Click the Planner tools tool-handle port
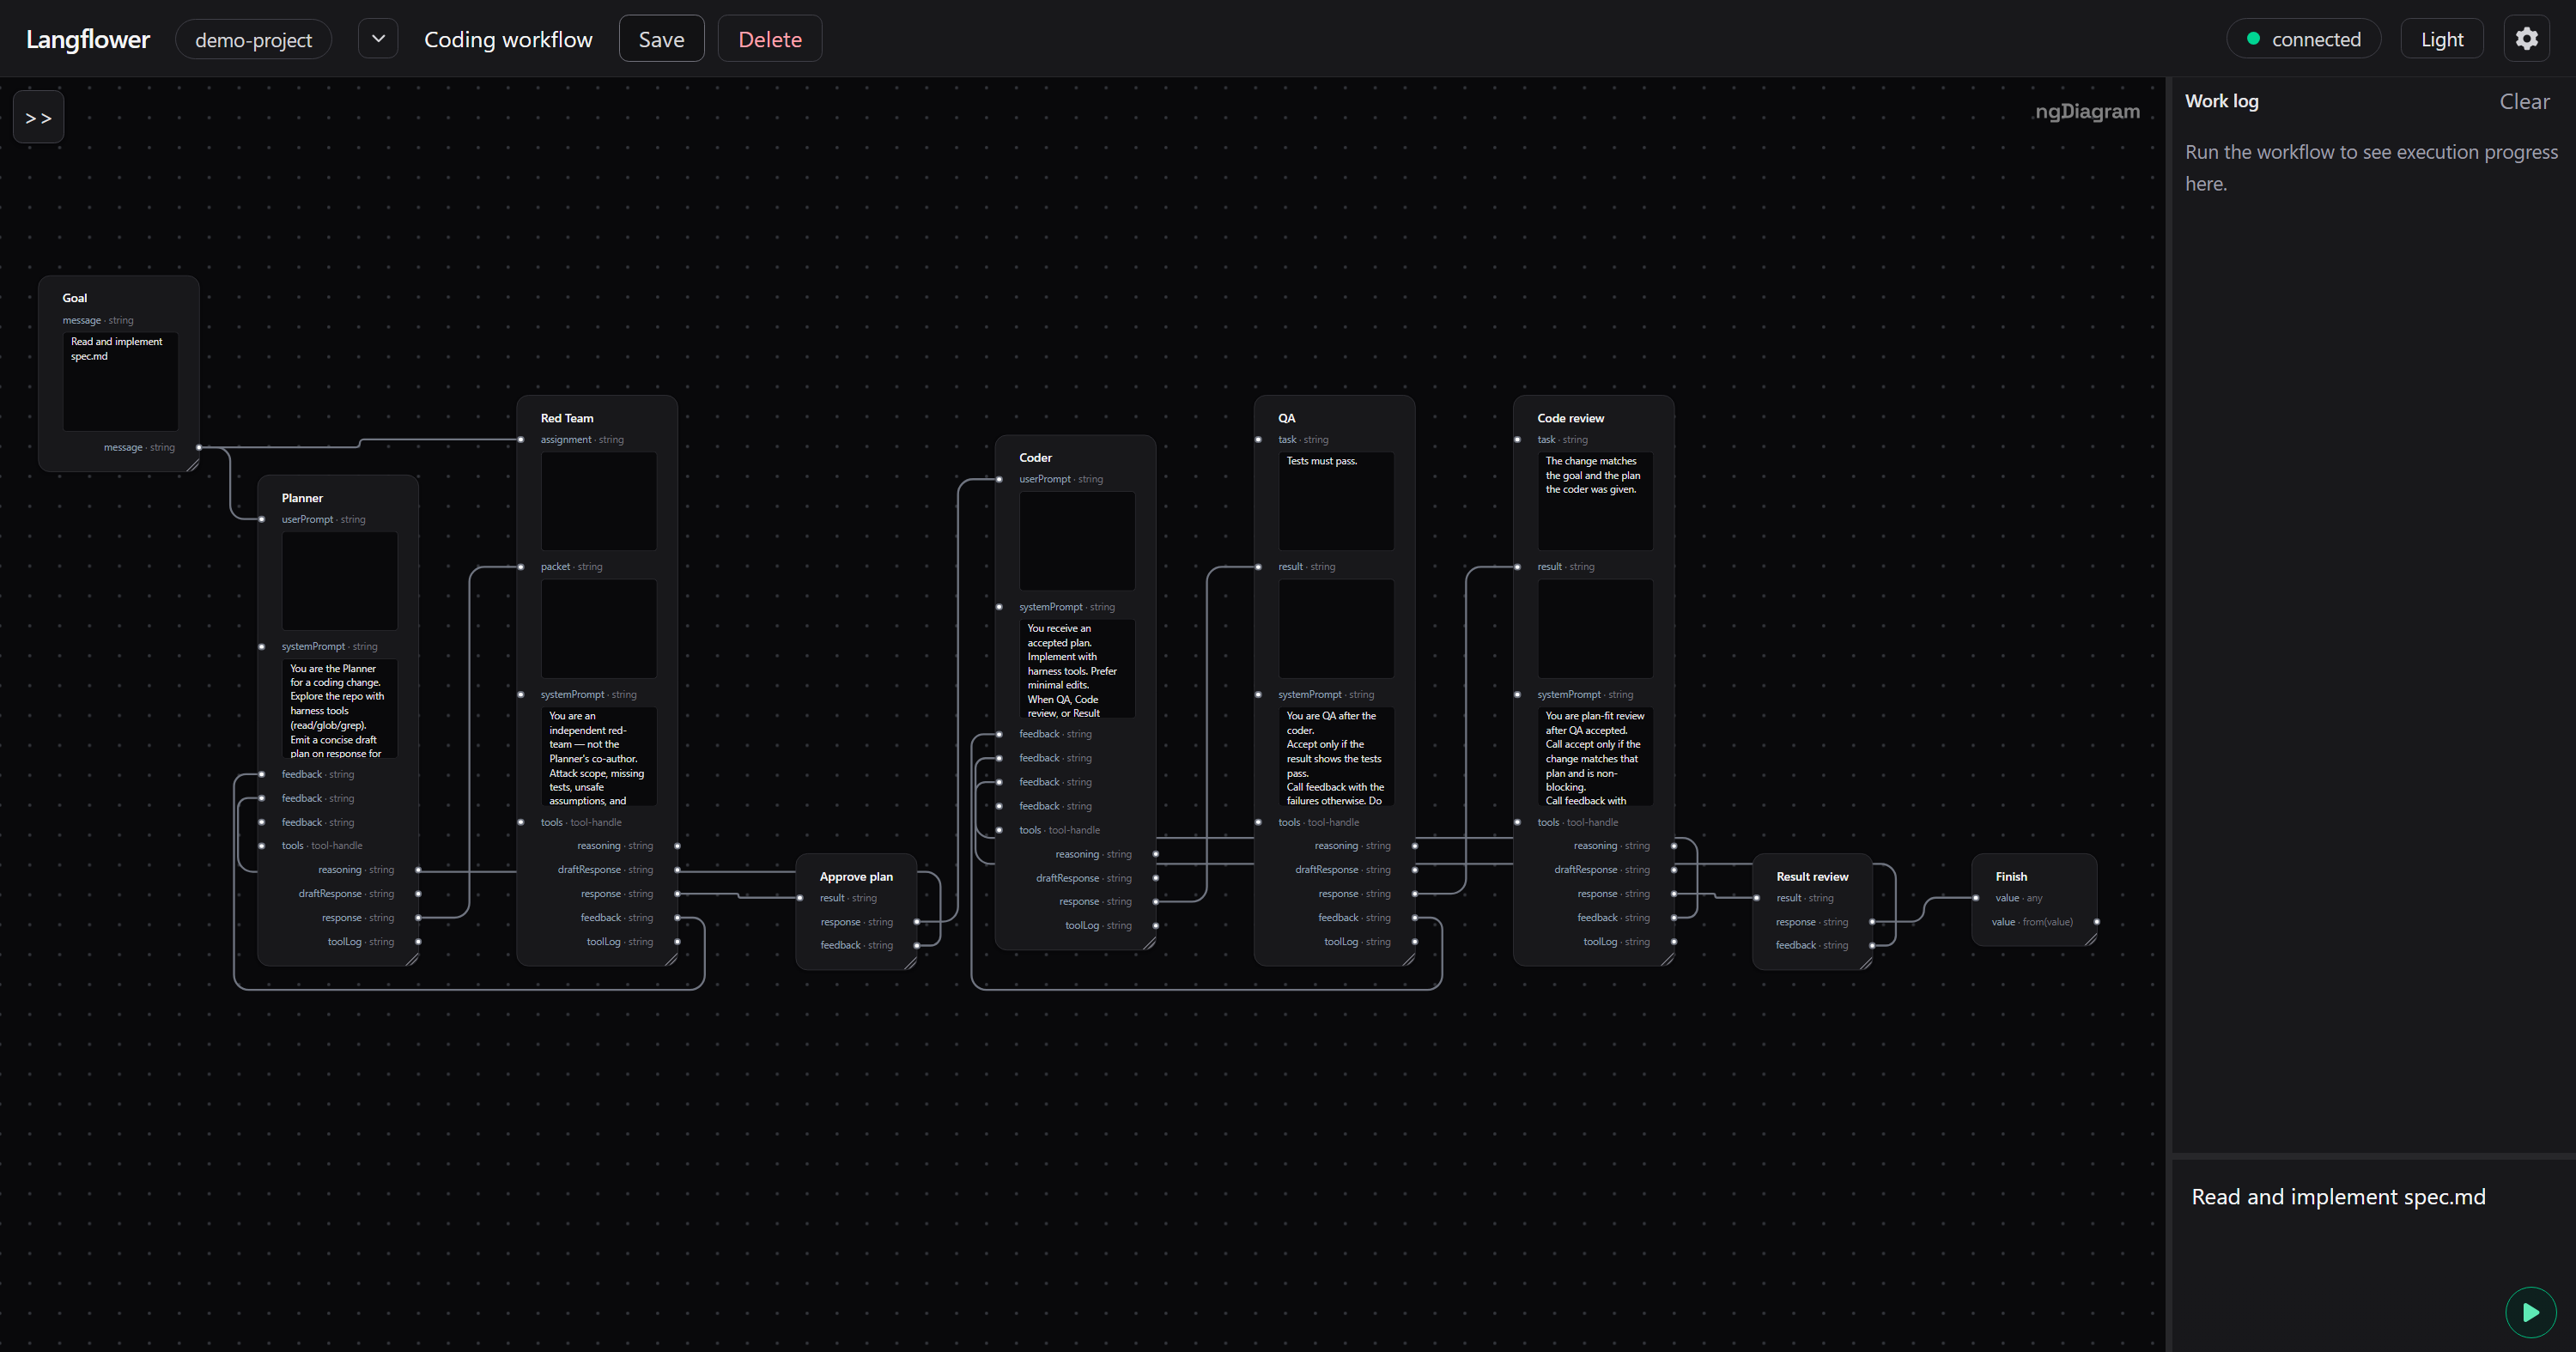The width and height of the screenshot is (2576, 1352). (262, 845)
